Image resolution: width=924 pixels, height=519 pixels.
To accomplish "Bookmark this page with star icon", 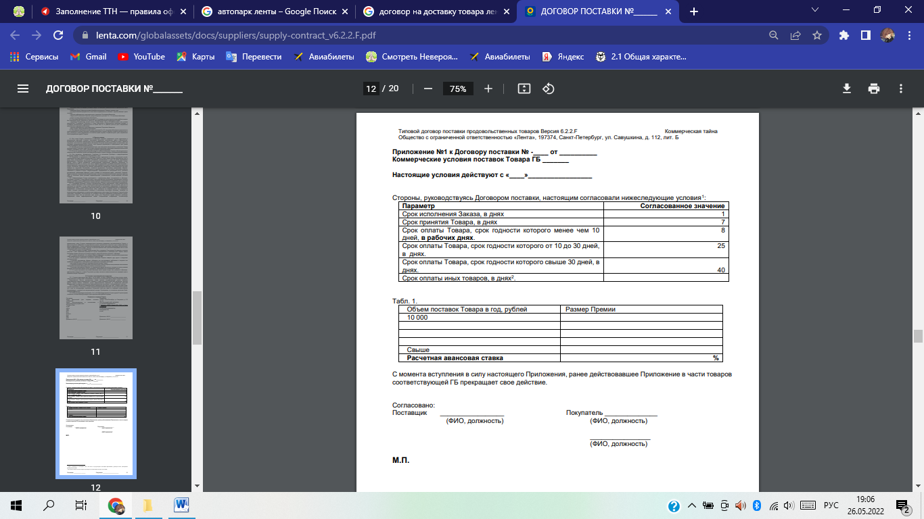I will pos(817,35).
